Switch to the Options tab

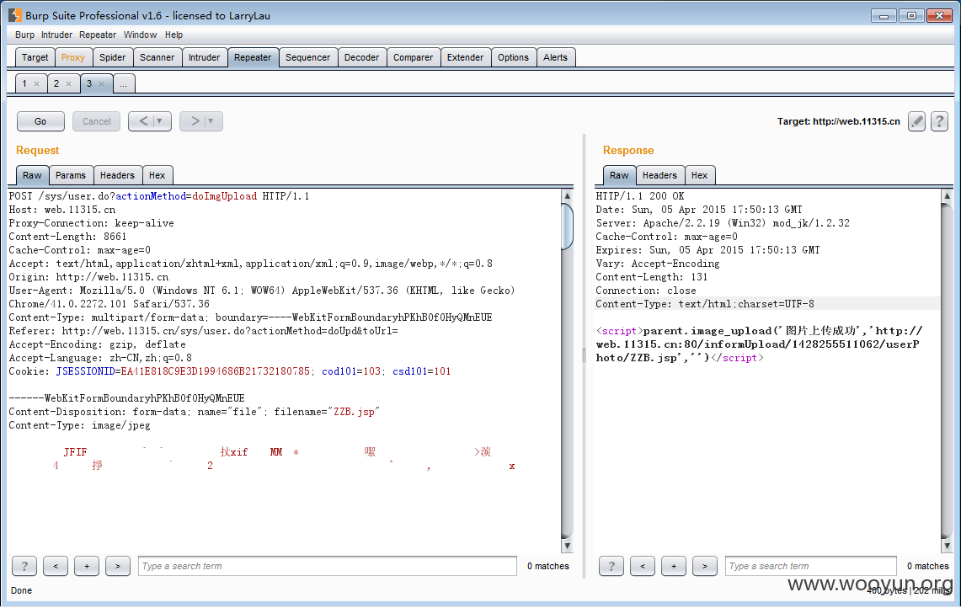click(513, 57)
